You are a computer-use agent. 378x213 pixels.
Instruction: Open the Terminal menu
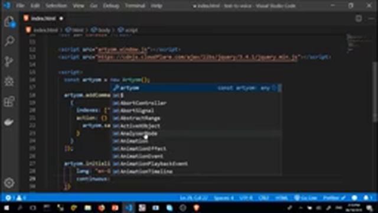click(x=135, y=5)
